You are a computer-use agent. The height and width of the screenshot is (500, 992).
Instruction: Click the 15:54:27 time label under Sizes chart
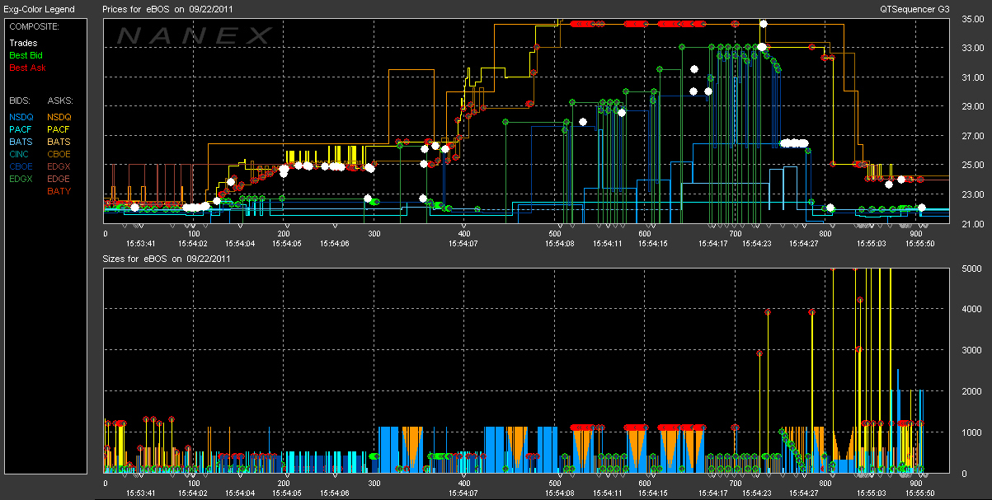tap(804, 493)
